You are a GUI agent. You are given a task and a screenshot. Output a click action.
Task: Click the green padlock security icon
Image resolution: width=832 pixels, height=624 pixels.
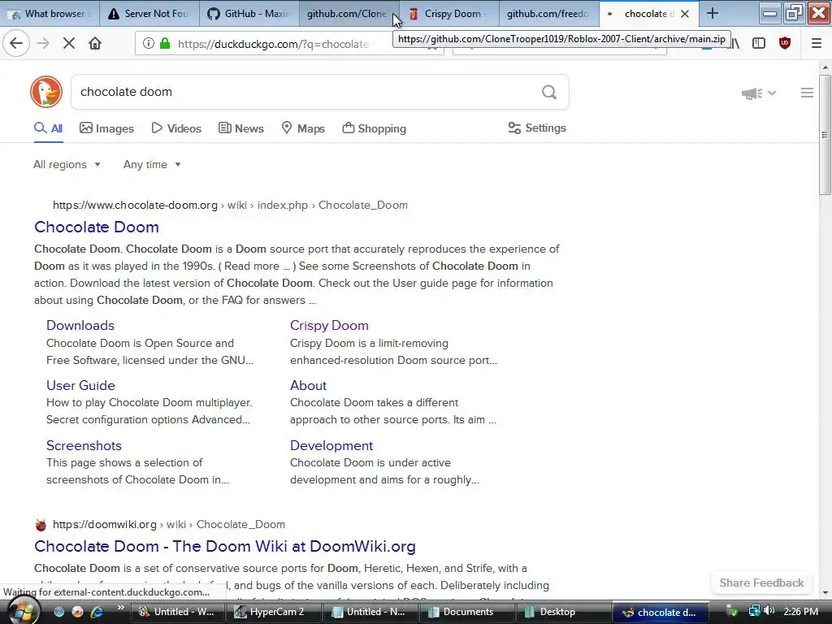[164, 44]
